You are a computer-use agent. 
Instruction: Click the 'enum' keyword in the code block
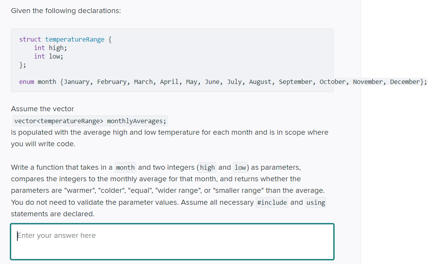(27, 82)
